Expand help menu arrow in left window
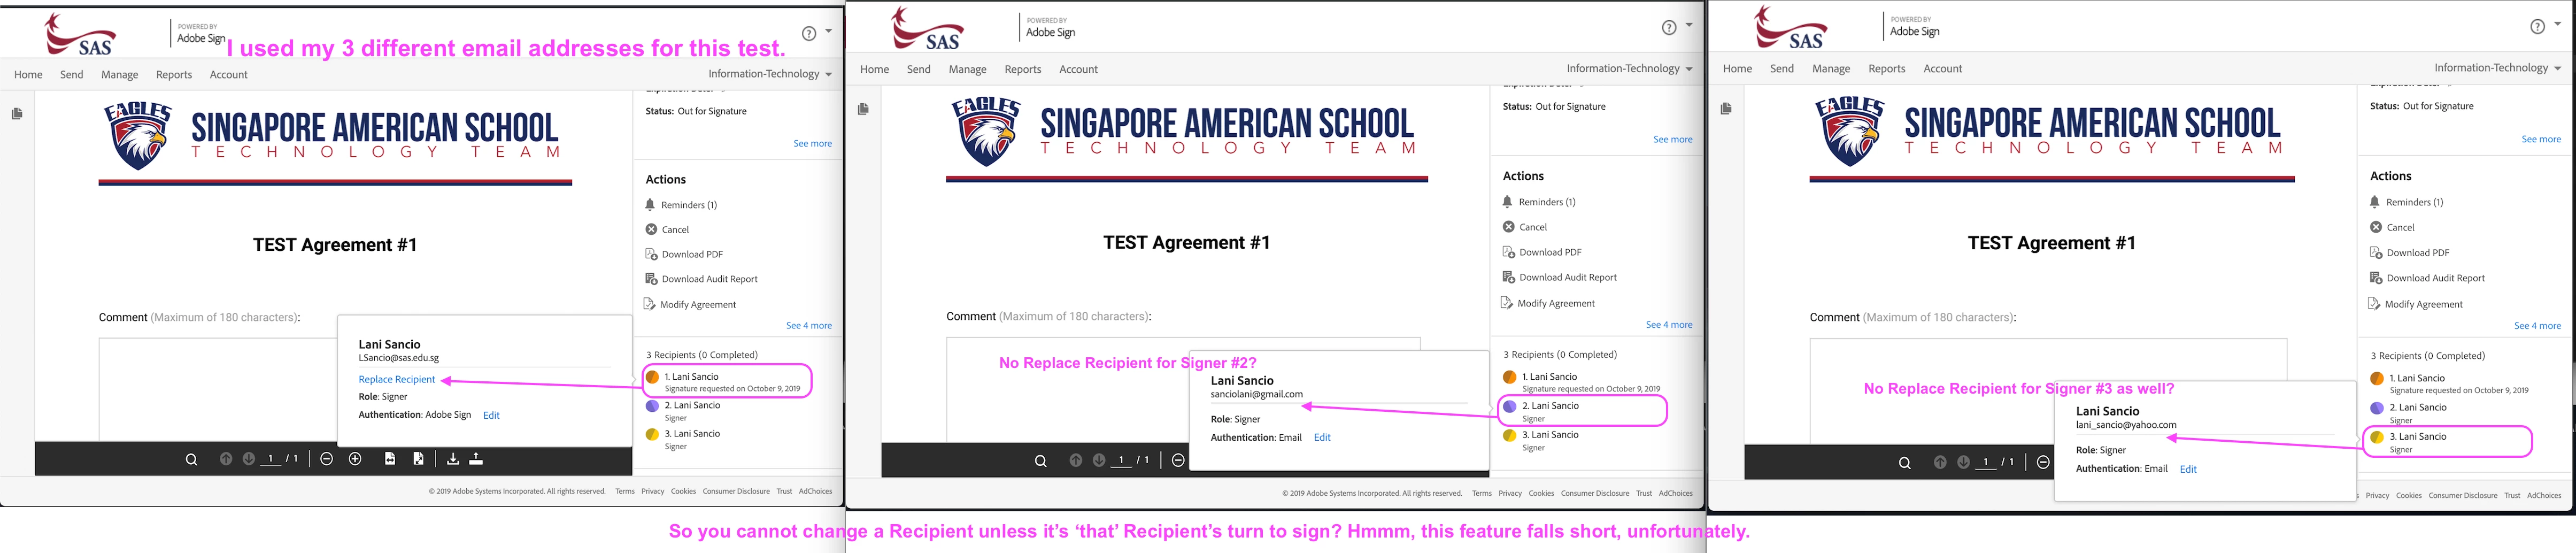The width and height of the screenshot is (2576, 553). [x=828, y=31]
